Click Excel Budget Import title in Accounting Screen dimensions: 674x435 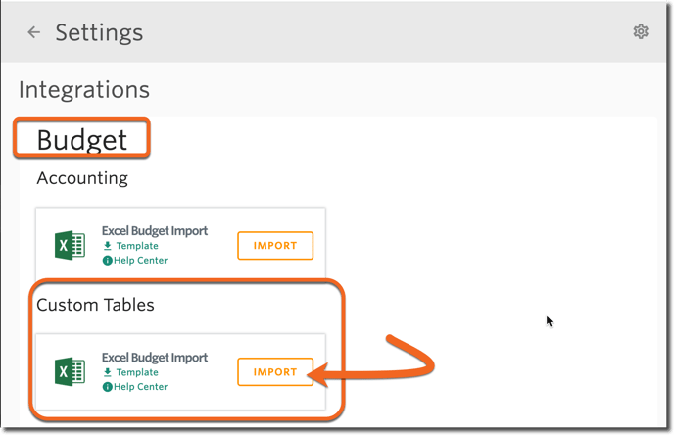(x=155, y=231)
